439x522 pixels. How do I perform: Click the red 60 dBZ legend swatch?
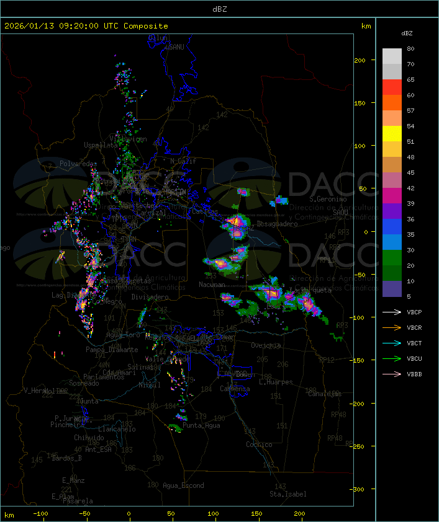[392, 87]
